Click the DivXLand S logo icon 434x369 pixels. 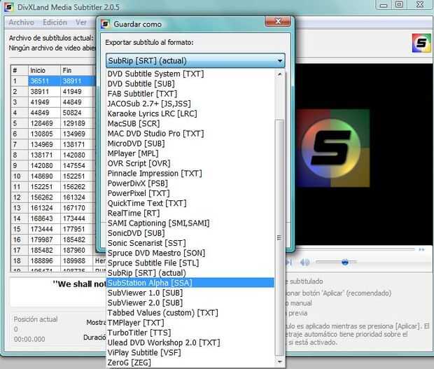point(421,43)
